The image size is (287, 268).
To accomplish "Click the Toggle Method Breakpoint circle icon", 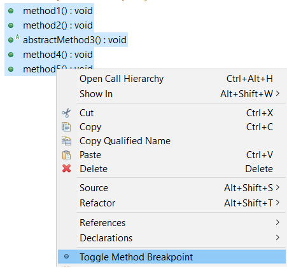I will coord(66,257).
